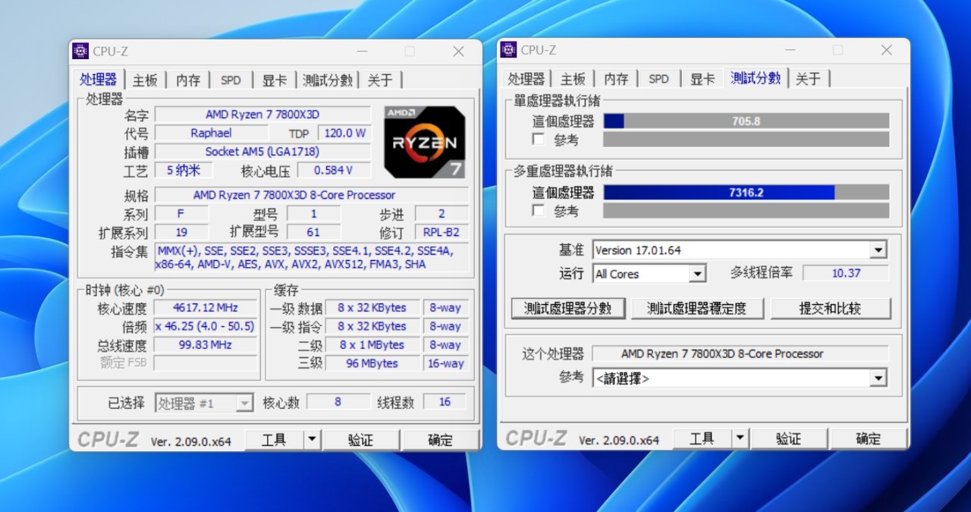
Task: Click TDP value 120.0 W
Action: [x=345, y=133]
